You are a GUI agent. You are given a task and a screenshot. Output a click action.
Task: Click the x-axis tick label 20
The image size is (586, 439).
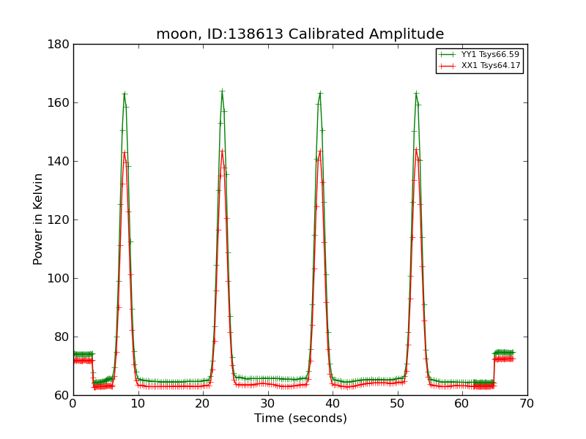[204, 404]
